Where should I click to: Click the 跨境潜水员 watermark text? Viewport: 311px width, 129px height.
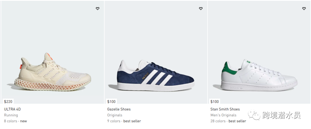click(x=282, y=116)
